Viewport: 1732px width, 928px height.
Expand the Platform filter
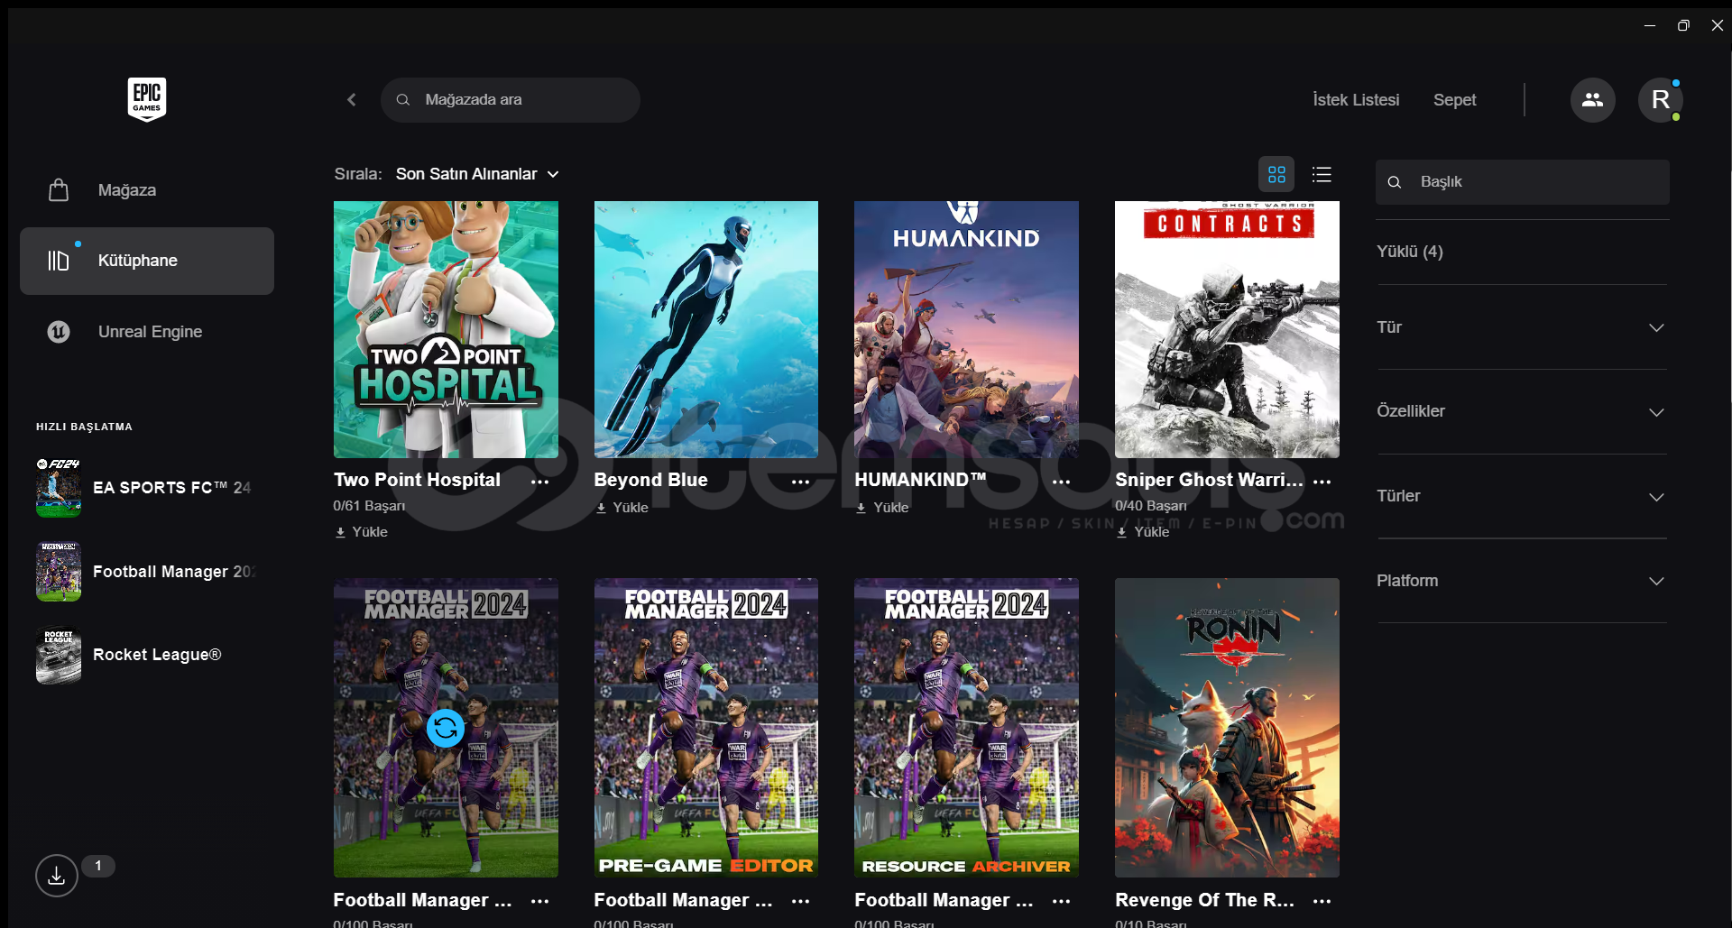tap(1522, 581)
